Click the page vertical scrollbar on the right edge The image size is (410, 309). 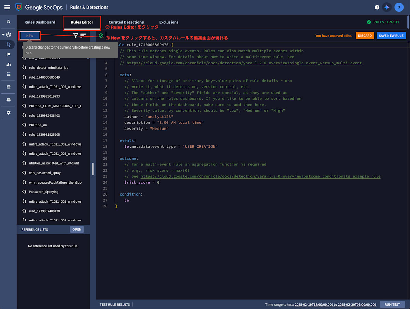click(408, 22)
